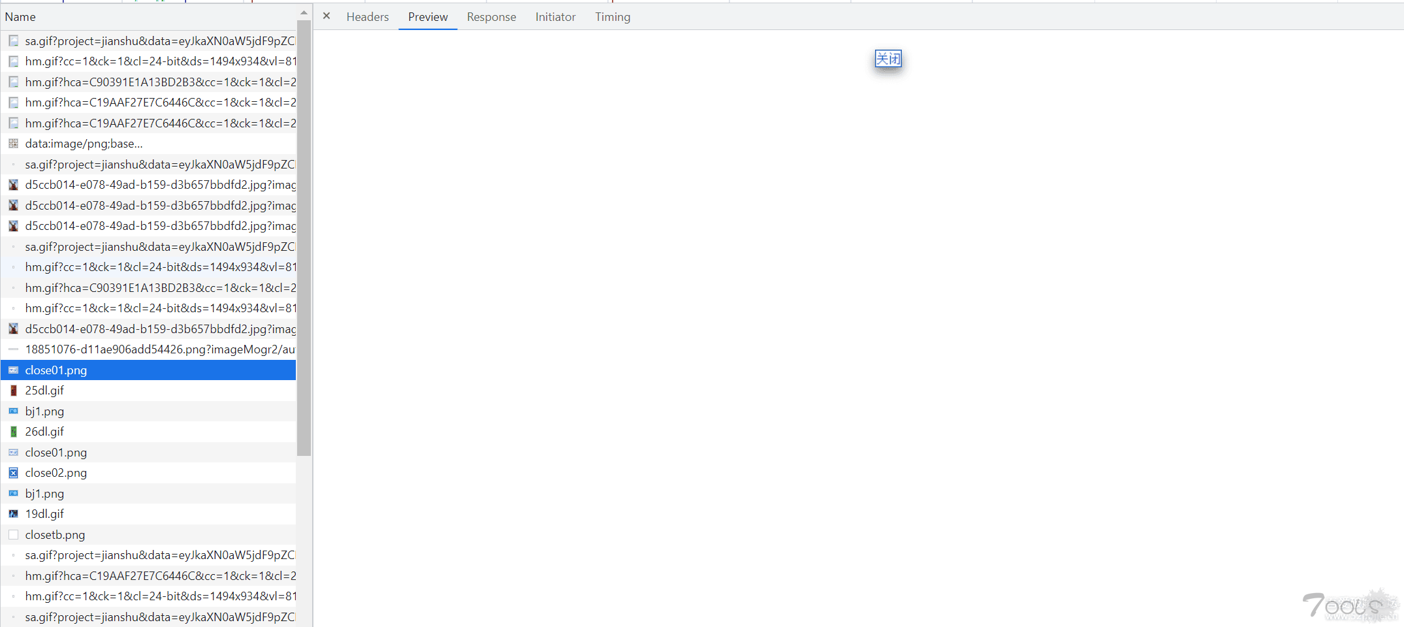View the Timing tab
The height and width of the screenshot is (627, 1404).
click(x=613, y=17)
